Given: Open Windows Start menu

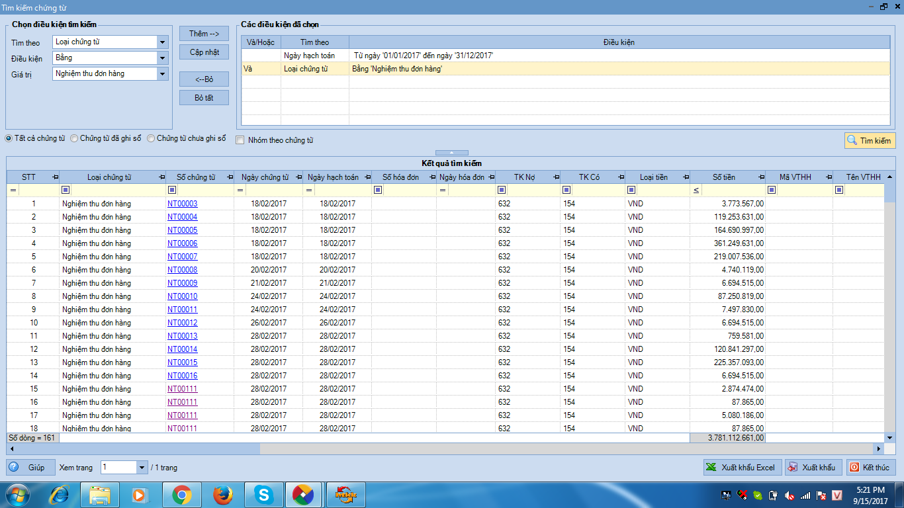Looking at the screenshot, I should point(17,495).
